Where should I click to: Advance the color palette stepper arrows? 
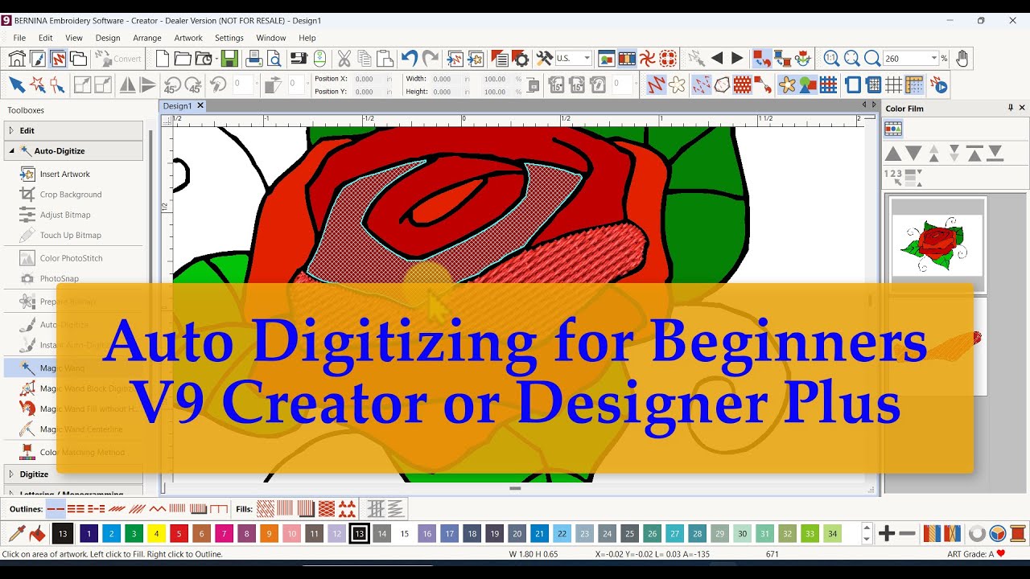pyautogui.click(x=867, y=533)
